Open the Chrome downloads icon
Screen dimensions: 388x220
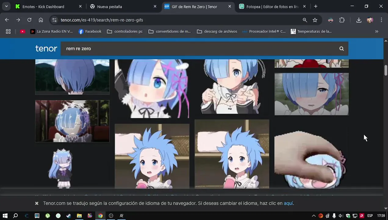[x=359, y=20]
